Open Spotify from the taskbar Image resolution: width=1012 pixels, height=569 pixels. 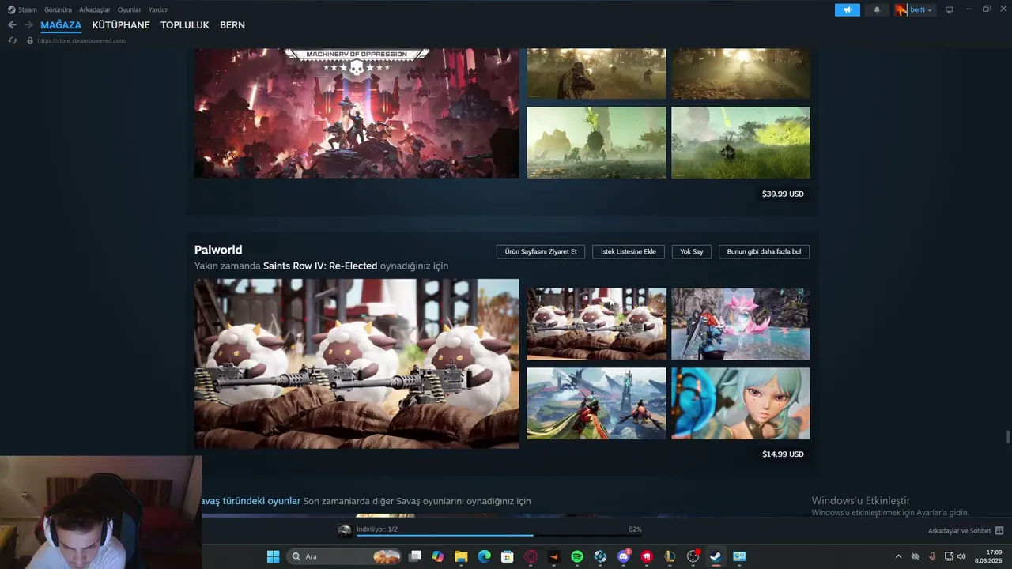(x=577, y=556)
